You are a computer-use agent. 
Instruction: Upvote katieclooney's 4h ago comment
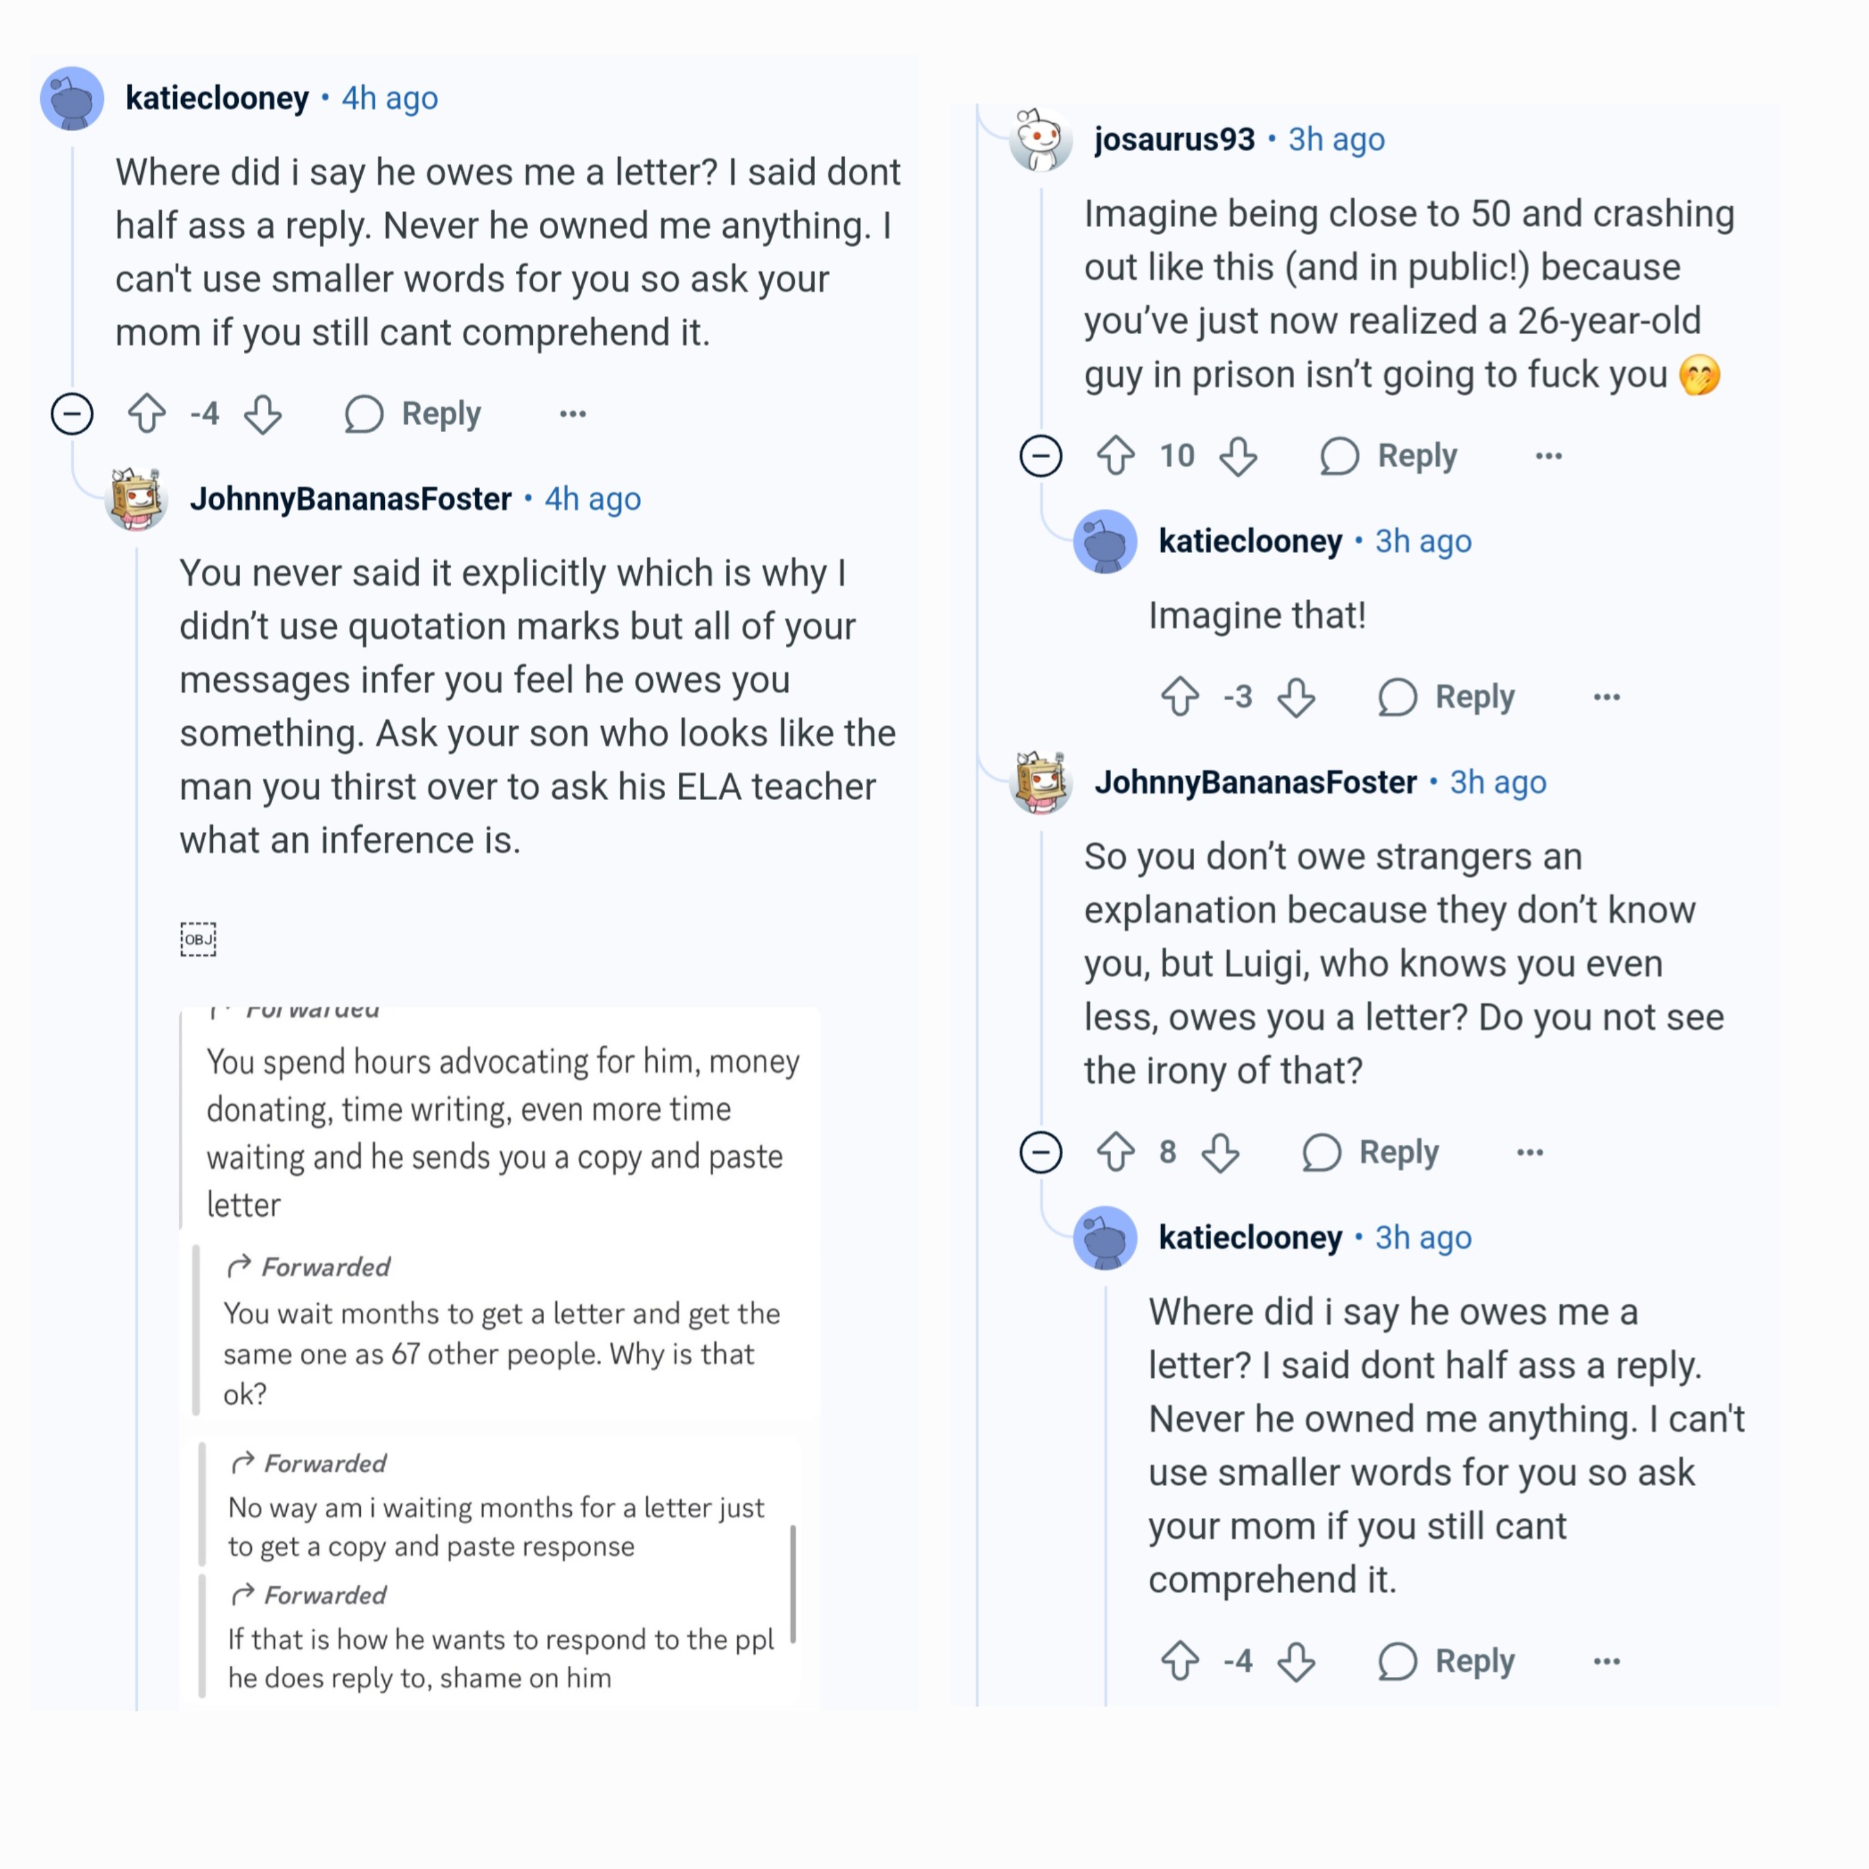pos(147,414)
